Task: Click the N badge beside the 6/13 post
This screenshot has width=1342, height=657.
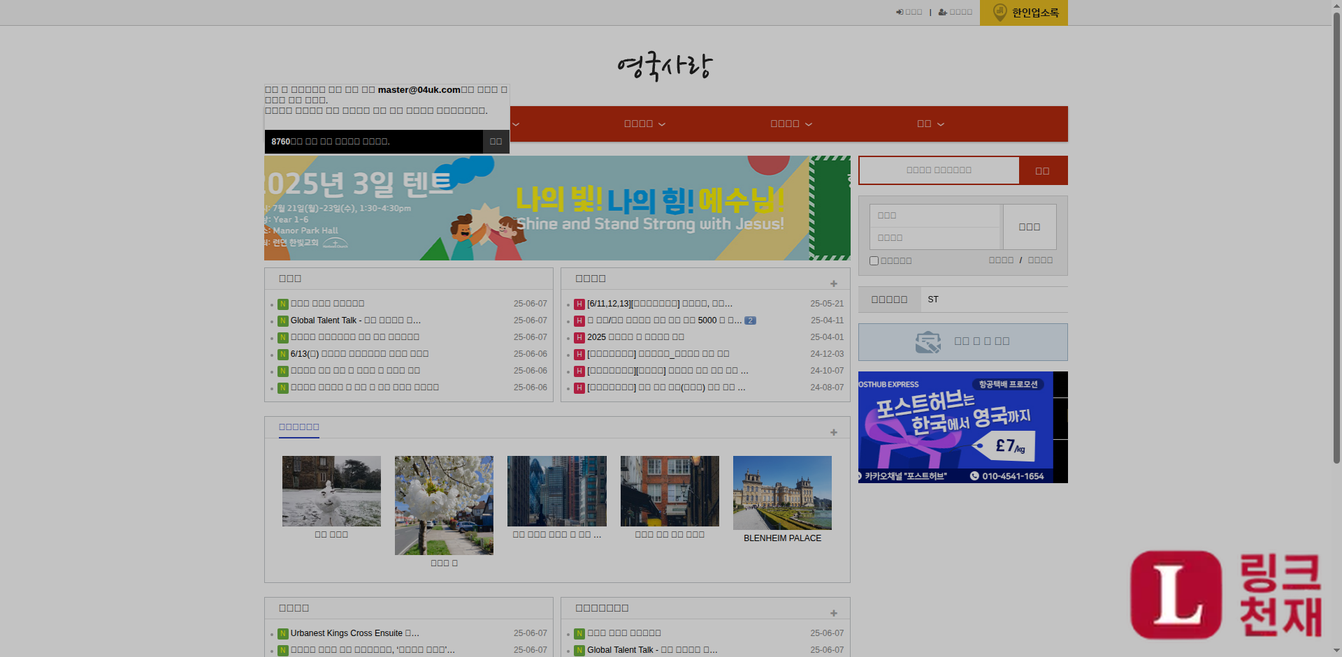Action: 283,355
